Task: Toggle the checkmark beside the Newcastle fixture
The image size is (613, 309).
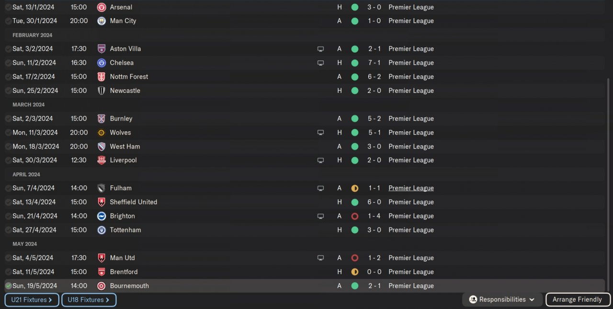Action: [x=8, y=91]
